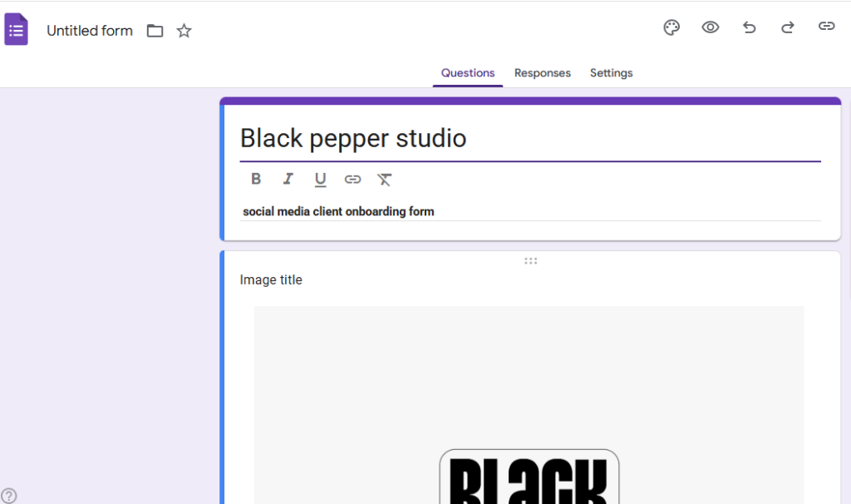851x504 pixels.
Task: Click the Untitled form name field
Action: click(x=89, y=30)
